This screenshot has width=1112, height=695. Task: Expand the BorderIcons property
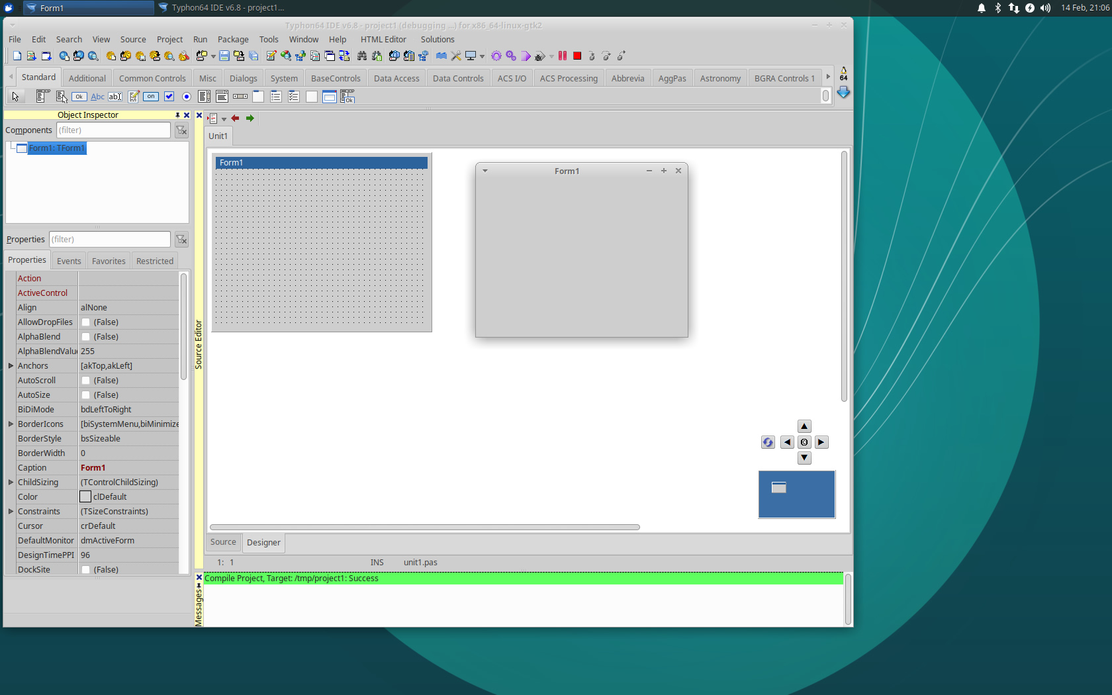[11, 424]
